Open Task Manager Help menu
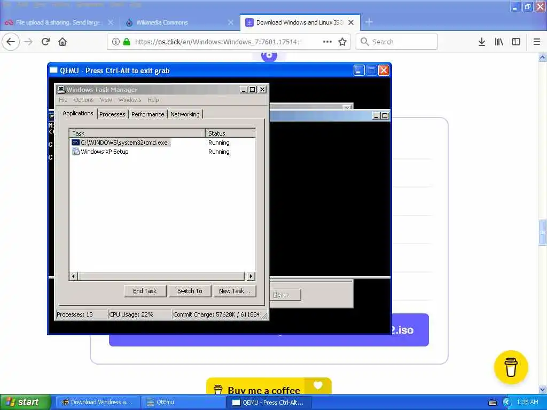This screenshot has width=547, height=410. 153,100
